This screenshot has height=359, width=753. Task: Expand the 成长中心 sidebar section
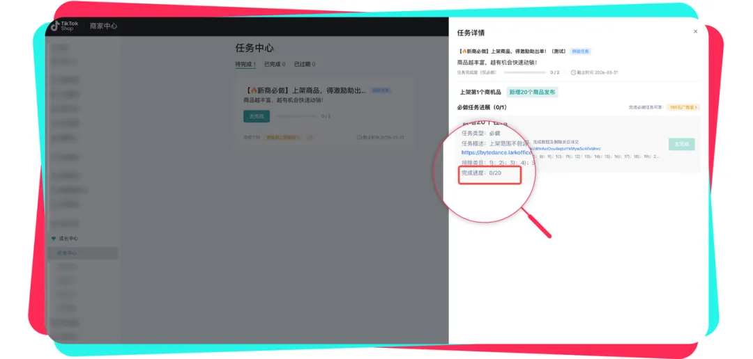click(x=68, y=238)
